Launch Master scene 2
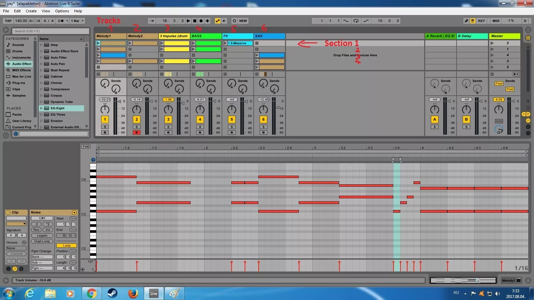Screen dimensions: 534x300 pos(492,43)
